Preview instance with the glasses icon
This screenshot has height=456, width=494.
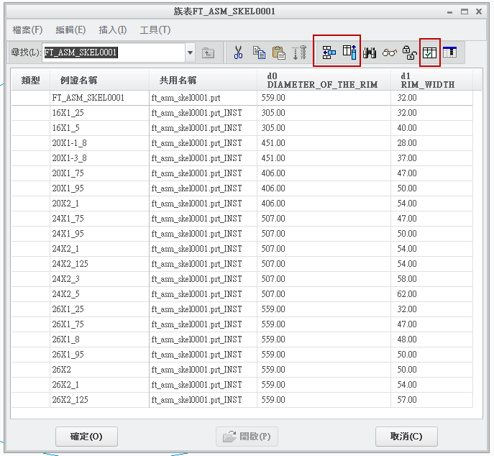(390, 53)
